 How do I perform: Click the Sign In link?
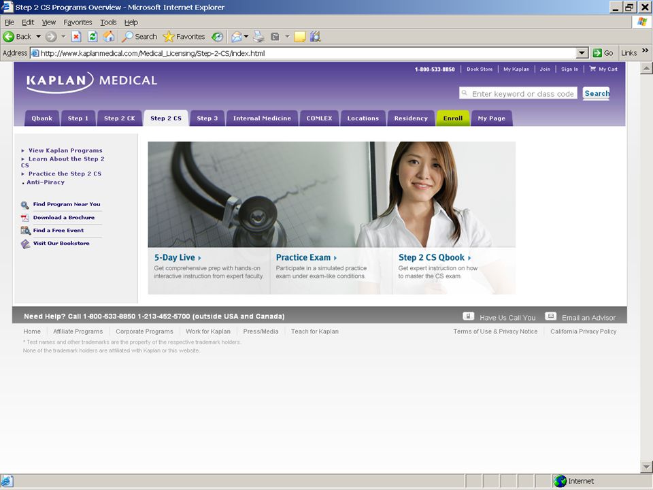570,69
